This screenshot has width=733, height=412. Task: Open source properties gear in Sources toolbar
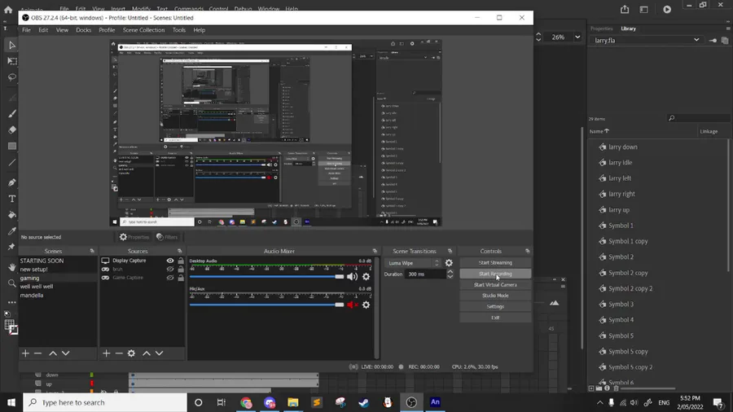pos(131,353)
